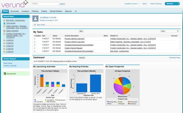
Task: Click the Recycle Bin icon
Action: pyautogui.click(x=5, y=74)
